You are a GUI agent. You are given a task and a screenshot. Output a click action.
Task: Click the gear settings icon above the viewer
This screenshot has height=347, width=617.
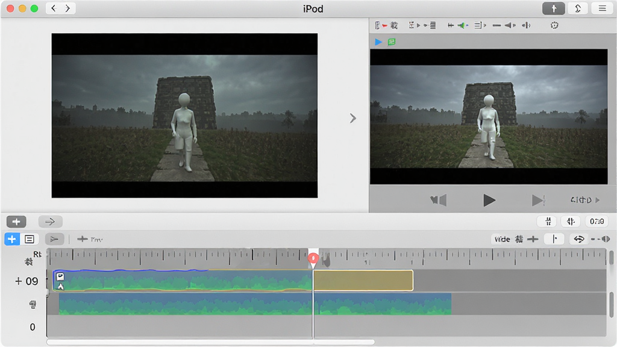554,25
